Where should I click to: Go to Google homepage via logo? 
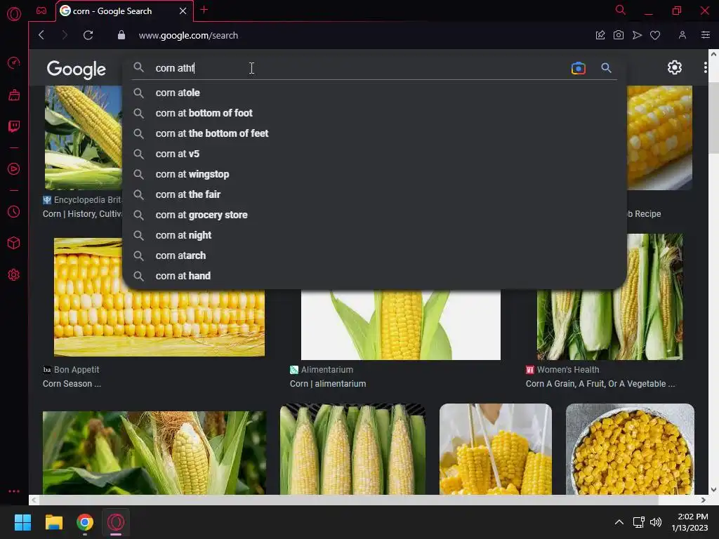(x=76, y=69)
